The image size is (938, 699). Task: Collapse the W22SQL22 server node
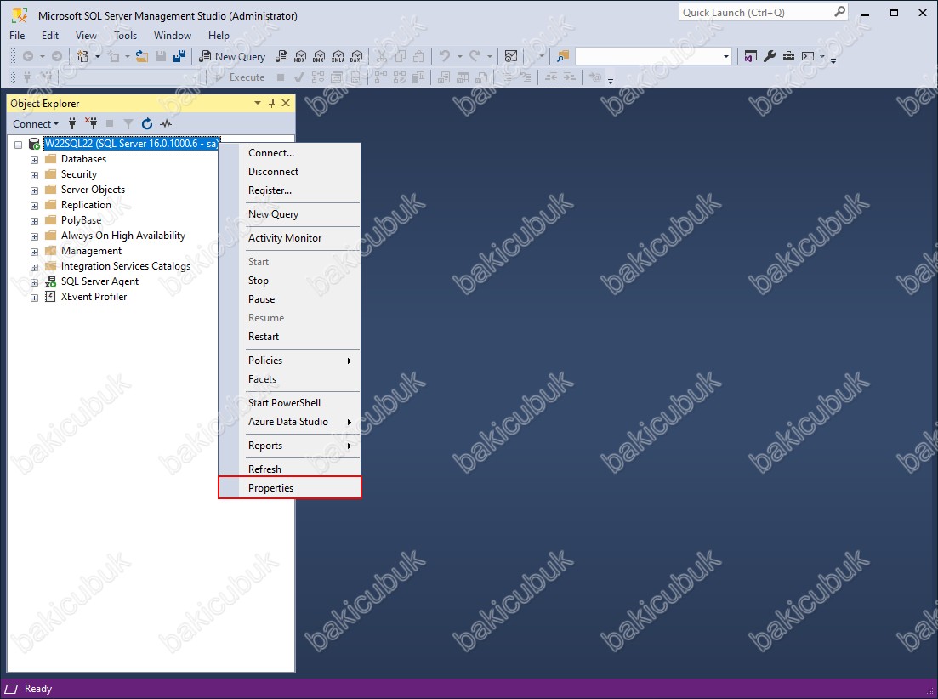coord(19,144)
